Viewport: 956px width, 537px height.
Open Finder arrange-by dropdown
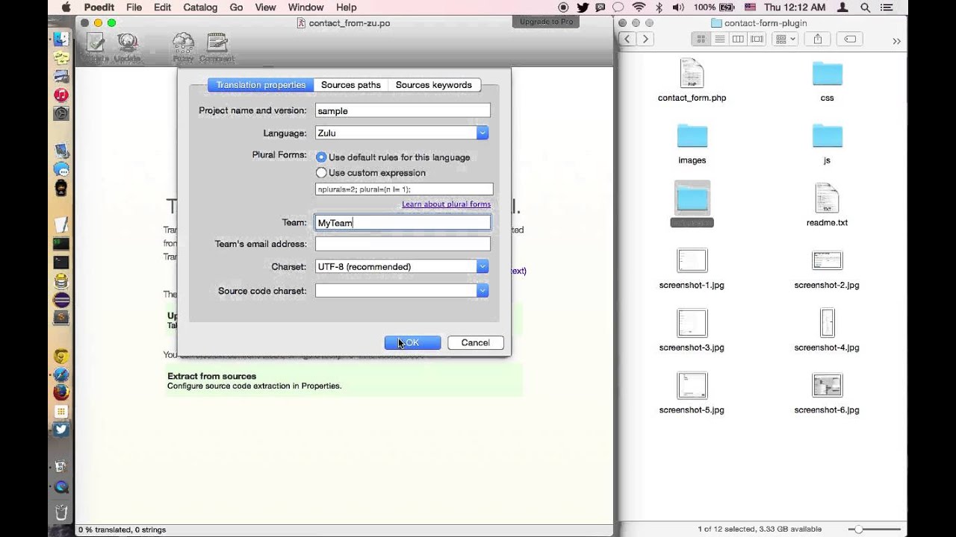[x=785, y=39]
